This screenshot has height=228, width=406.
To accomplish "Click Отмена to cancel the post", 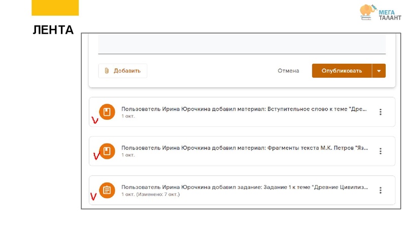I will (288, 71).
